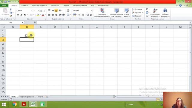Click the accounting number format icon

74,15
